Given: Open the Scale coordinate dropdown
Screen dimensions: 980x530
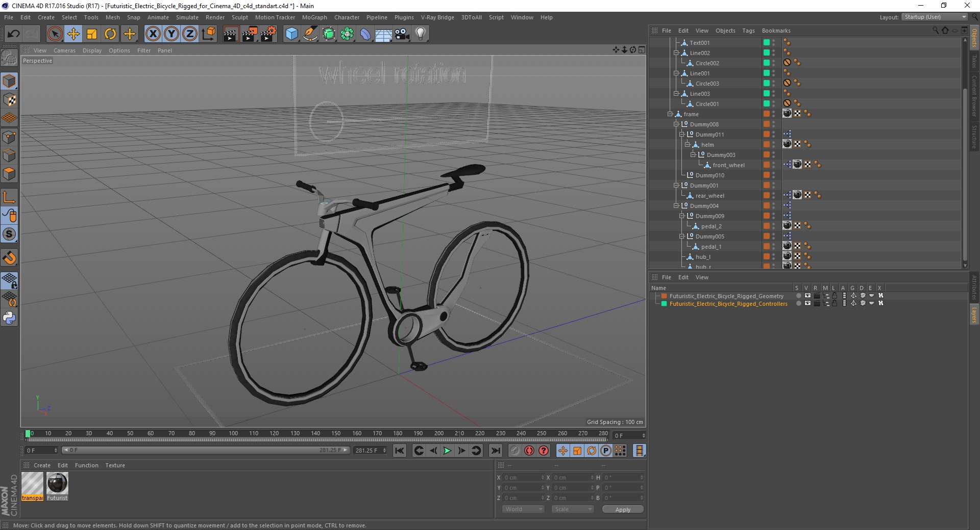Looking at the screenshot, I should [573, 509].
